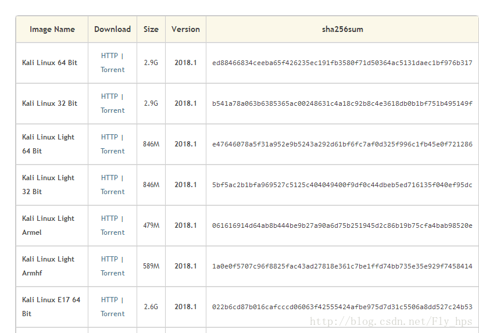Click the sha256sum column header
479x333 pixels.
point(342,29)
